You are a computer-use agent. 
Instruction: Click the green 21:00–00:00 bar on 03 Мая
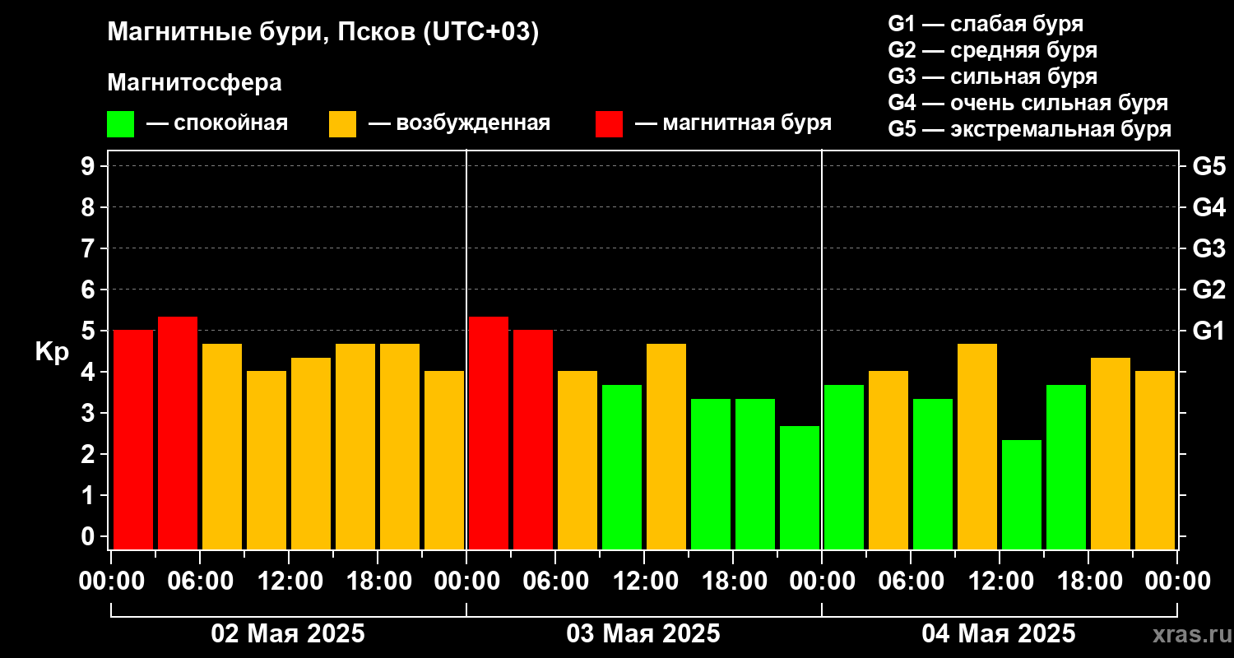point(800,487)
